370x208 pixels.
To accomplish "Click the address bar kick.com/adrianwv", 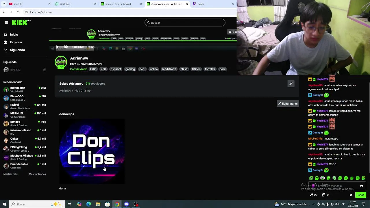I will tap(41, 12).
